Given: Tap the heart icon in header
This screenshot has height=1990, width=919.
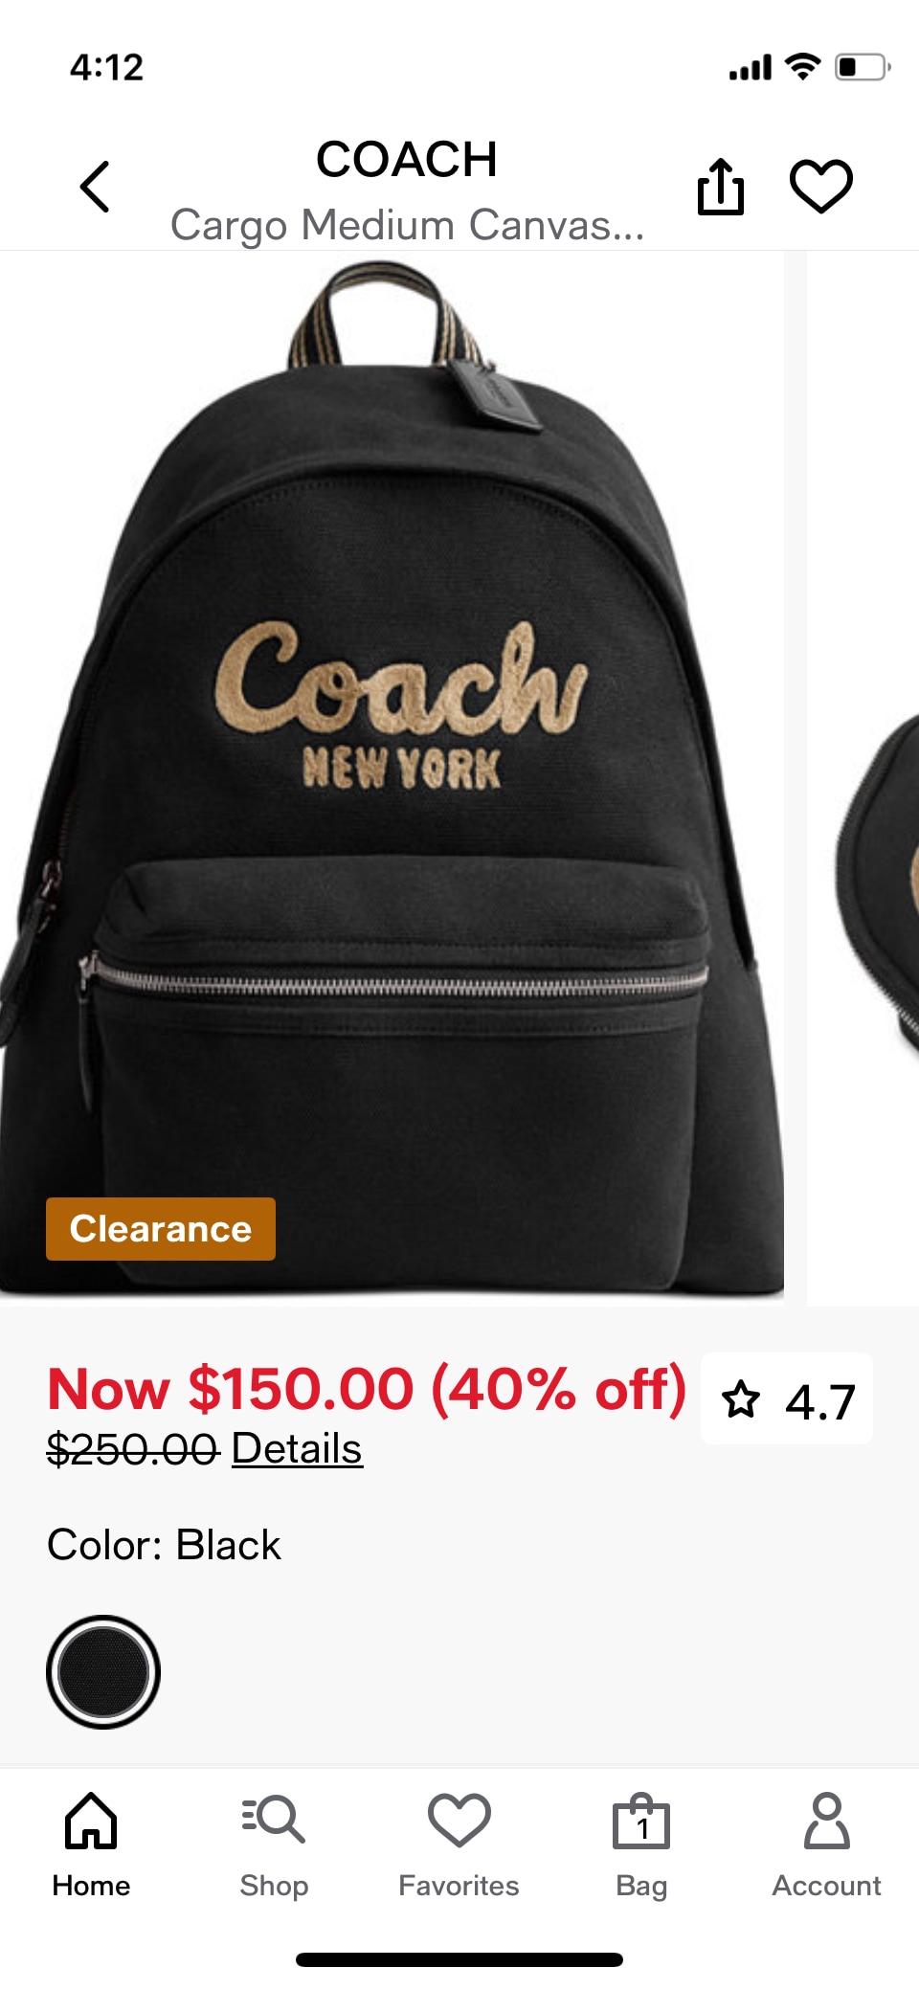Looking at the screenshot, I should click(820, 186).
